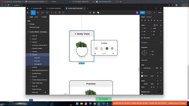Open stroke advanced settings ellipsis
The width and height of the screenshot is (189, 106).
coord(161,87)
